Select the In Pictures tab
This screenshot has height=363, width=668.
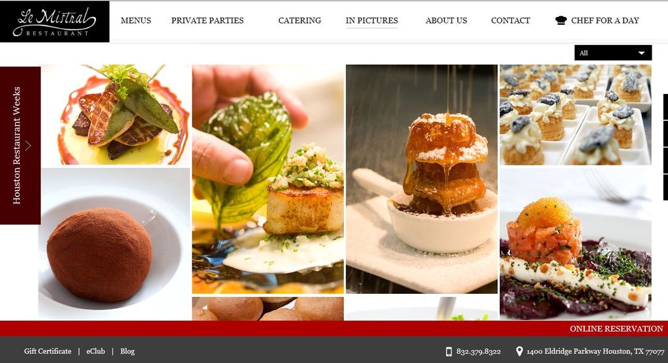coord(371,20)
